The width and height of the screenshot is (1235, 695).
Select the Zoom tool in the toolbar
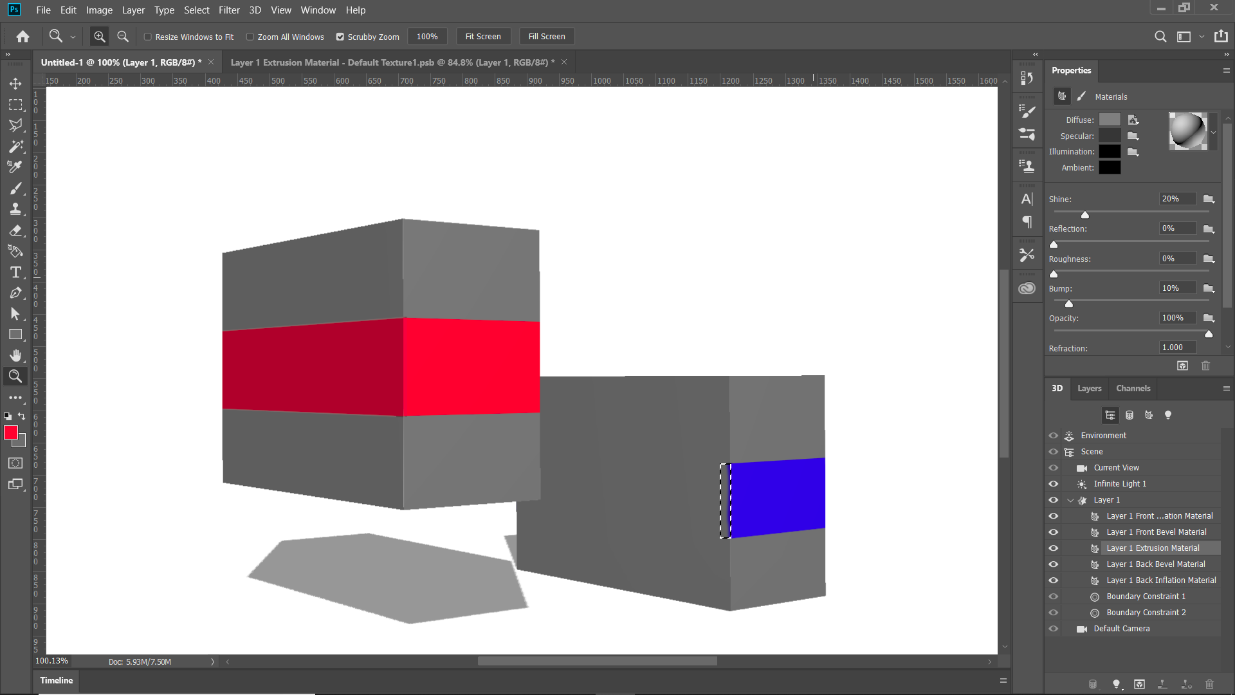[15, 376]
